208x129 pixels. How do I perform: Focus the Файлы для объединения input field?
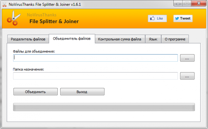tap(95, 58)
